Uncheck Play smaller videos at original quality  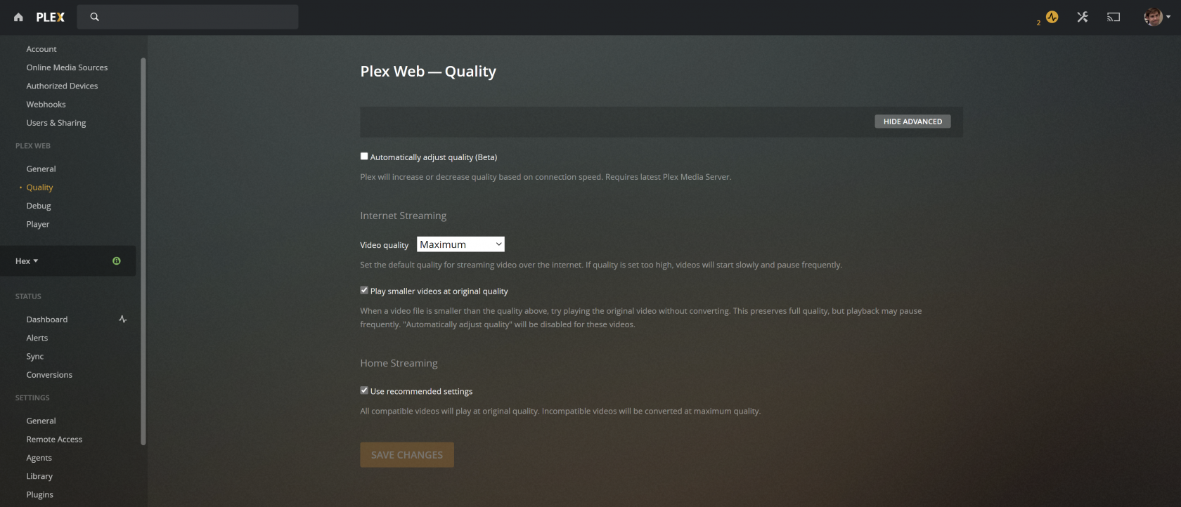(x=364, y=290)
